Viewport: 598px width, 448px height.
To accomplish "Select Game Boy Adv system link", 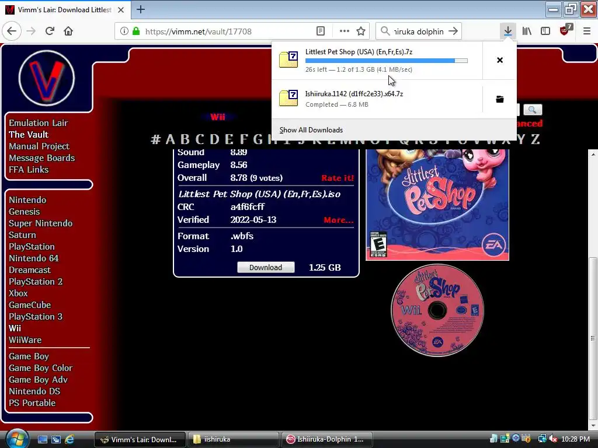I will click(x=38, y=380).
